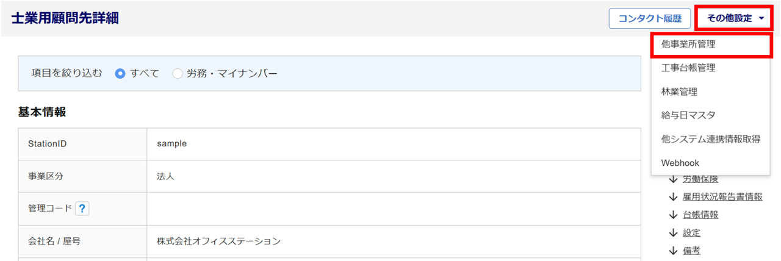Click the down arrow icon beside 備考
This screenshot has height=261, width=781.
[674, 250]
